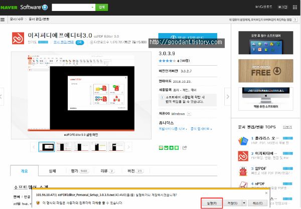The width and height of the screenshot is (301, 209).
Task: Open MY다운로드 in the header
Action: point(264,7)
